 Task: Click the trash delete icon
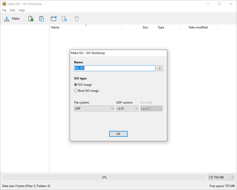[76, 18]
